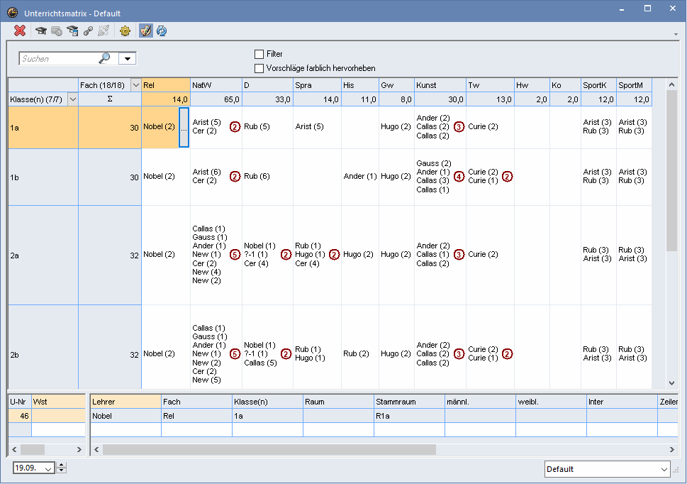Click the clock app icon in title bar

(x=12, y=13)
